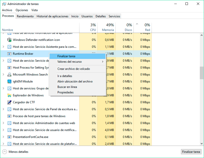
Task: Click the igfxEM Module icon
Action: (9, 82)
